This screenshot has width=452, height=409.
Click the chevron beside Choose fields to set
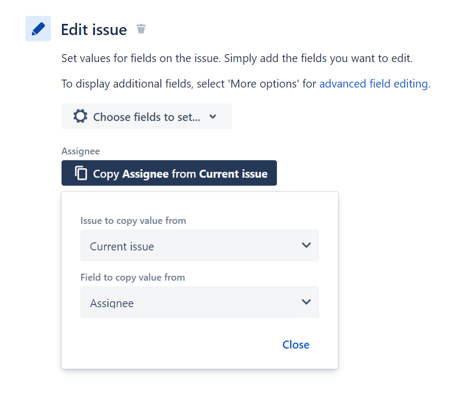pos(213,116)
